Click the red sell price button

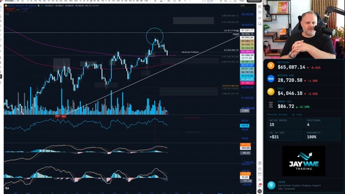(10, 10)
